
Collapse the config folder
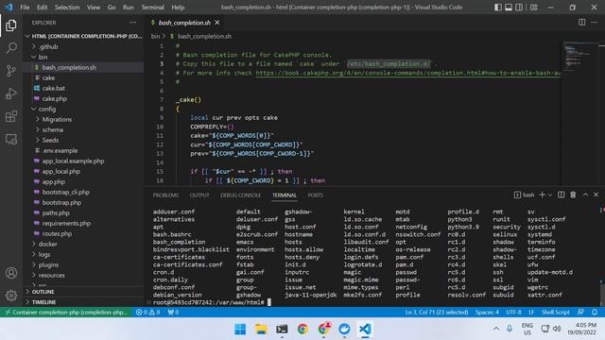tap(83, 110)
